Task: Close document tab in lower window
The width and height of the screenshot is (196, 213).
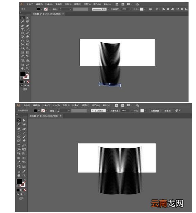Action: [x=61, y=116]
